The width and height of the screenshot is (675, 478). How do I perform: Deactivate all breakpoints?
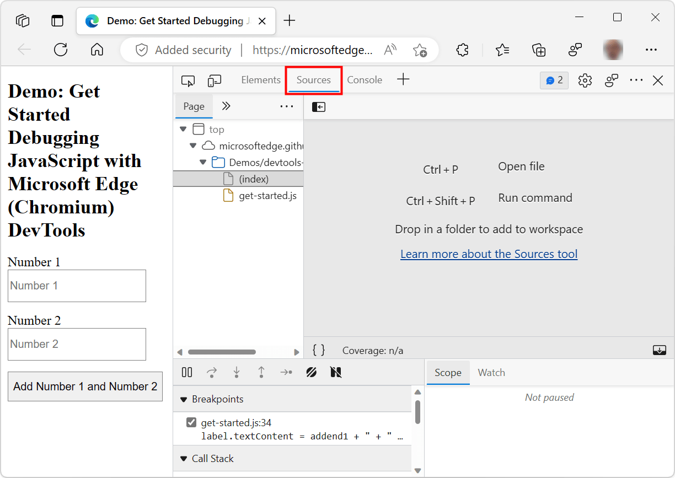[312, 372]
